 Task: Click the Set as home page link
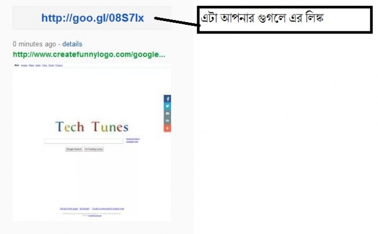[69, 209]
